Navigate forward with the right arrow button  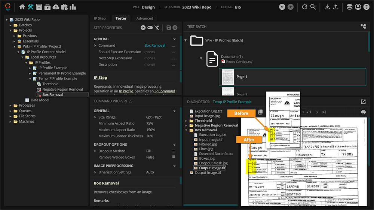click(x=291, y=7)
